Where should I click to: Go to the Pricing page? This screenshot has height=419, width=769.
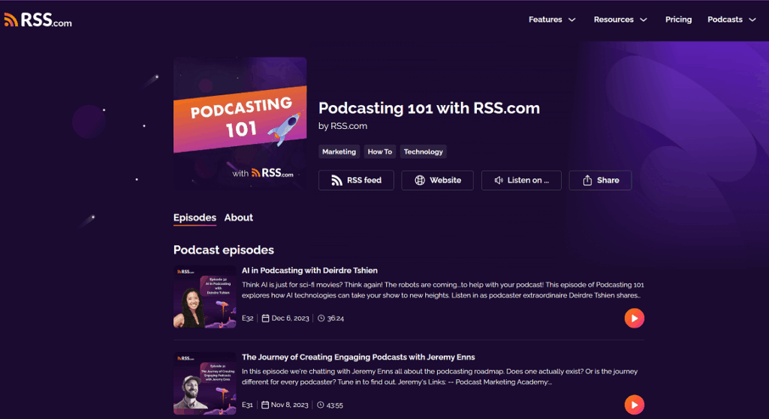point(678,19)
